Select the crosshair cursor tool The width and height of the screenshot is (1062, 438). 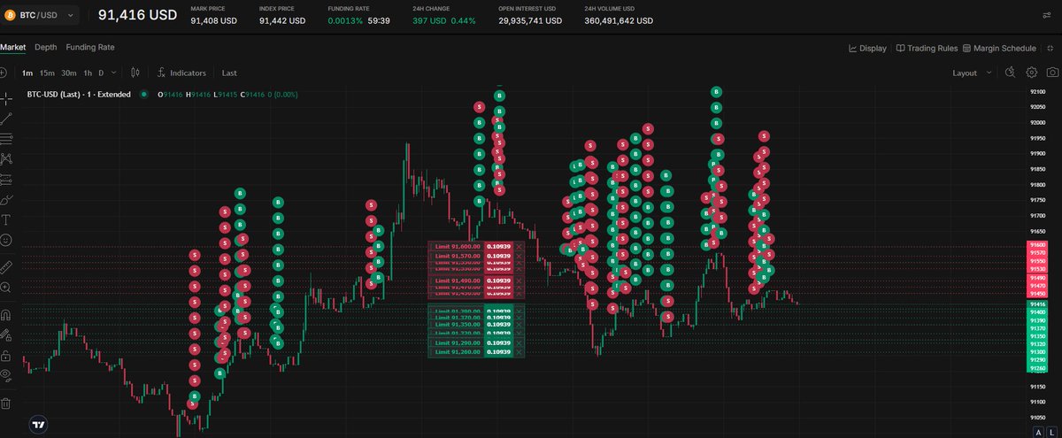coord(6,97)
